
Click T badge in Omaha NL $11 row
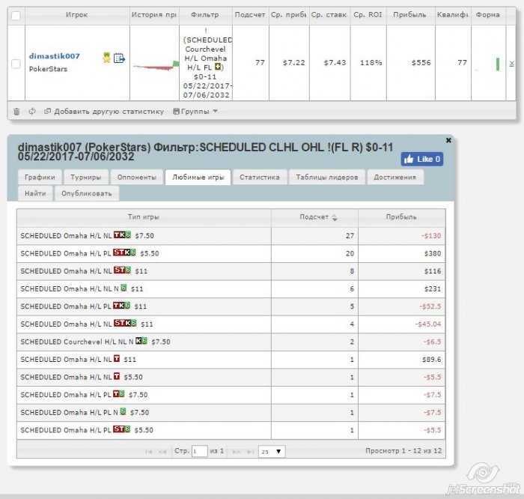pyautogui.click(x=117, y=359)
